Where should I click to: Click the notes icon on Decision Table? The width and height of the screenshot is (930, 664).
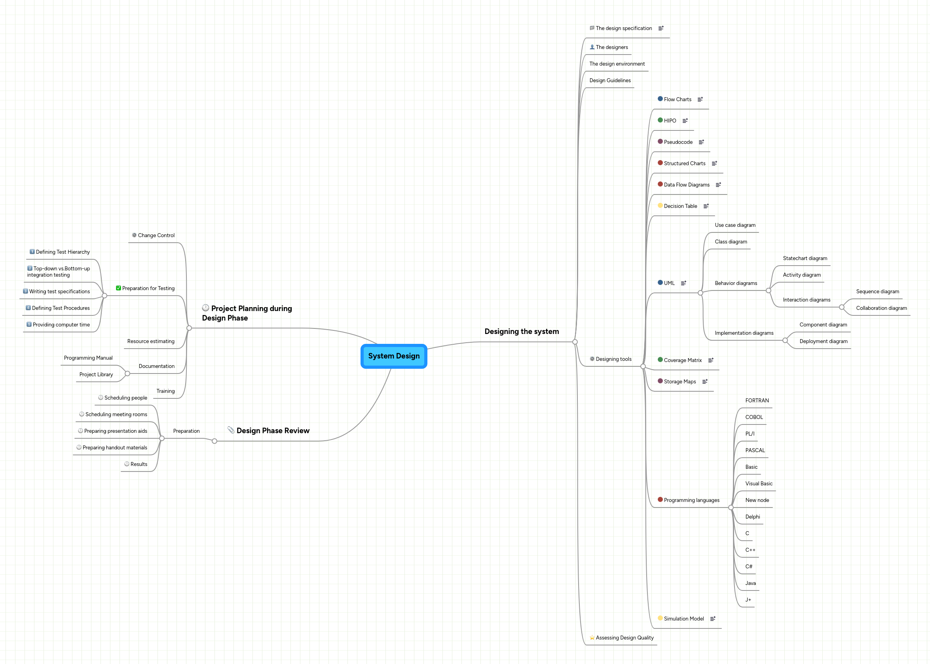tap(706, 206)
